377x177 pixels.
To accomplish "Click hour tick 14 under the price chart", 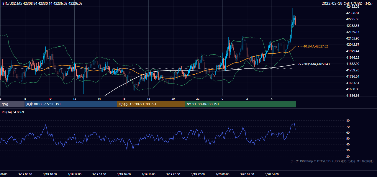I will (99, 99).
